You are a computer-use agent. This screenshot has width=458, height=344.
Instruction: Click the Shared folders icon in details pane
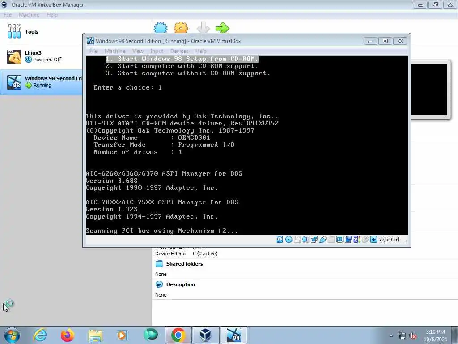(x=159, y=264)
